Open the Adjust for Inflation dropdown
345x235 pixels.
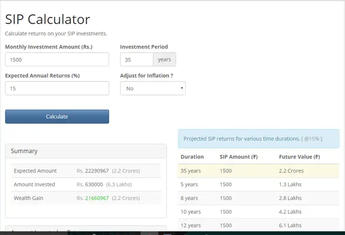[153, 88]
